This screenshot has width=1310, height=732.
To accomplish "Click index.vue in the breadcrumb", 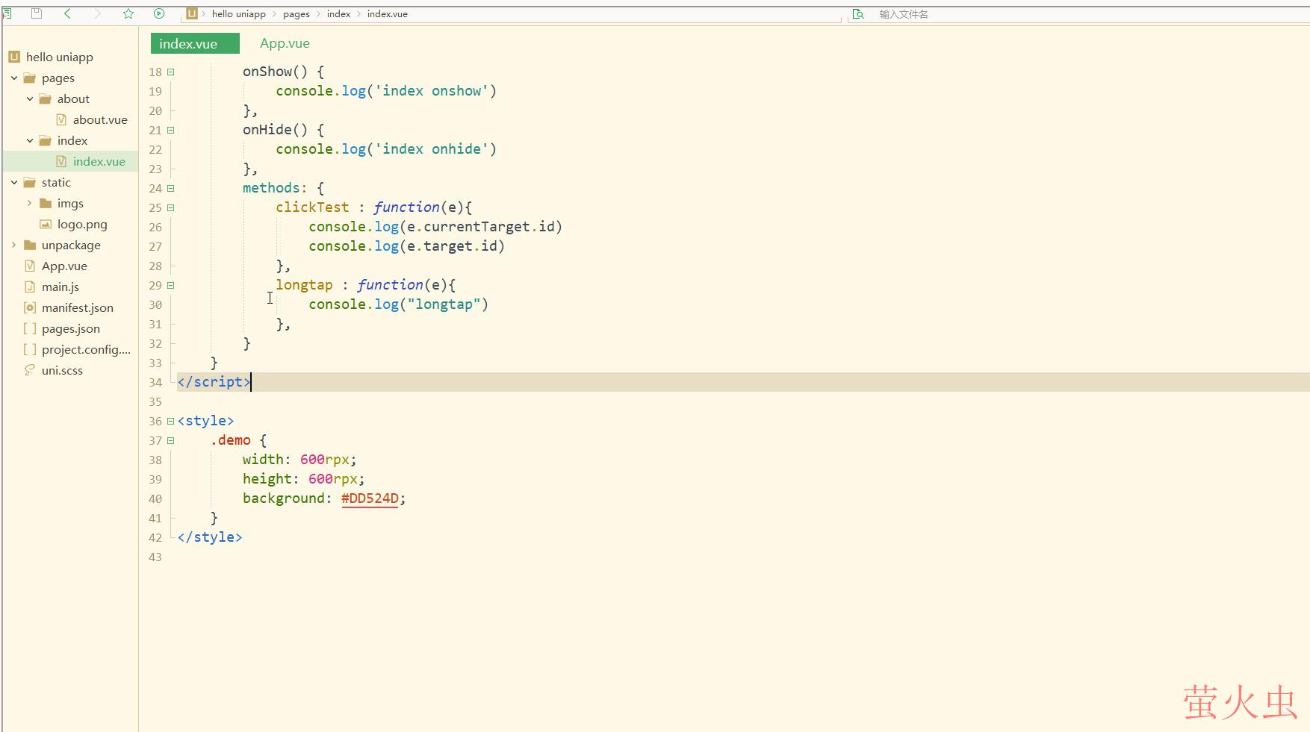I will point(387,13).
